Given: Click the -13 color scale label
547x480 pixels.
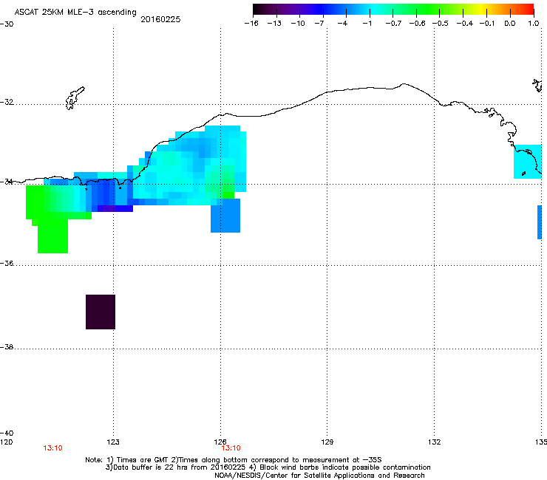Looking at the screenshot, I should point(274,24).
